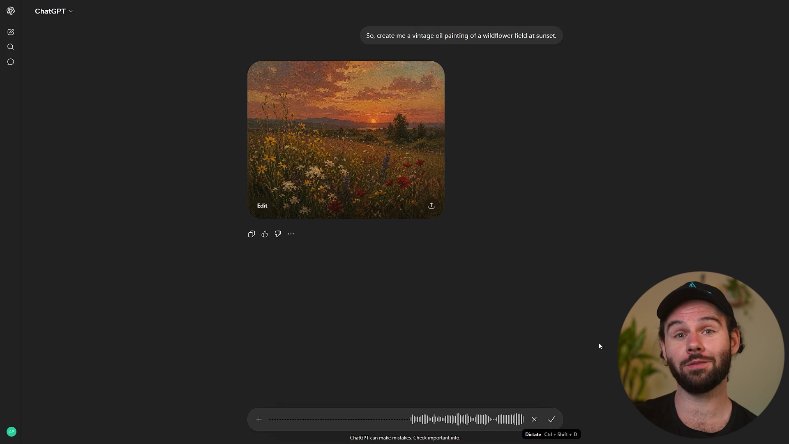Open the chat bubble icon in sidebar

click(11, 62)
